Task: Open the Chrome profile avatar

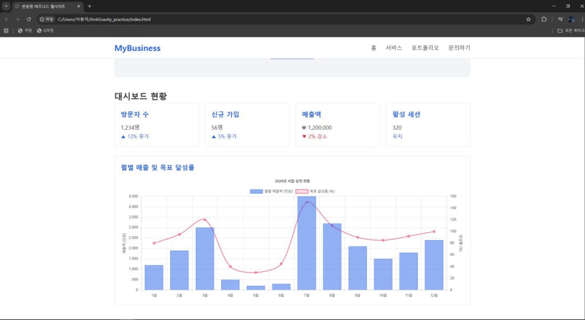Action: (571, 19)
